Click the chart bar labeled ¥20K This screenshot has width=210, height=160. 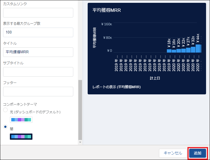(179, 51)
